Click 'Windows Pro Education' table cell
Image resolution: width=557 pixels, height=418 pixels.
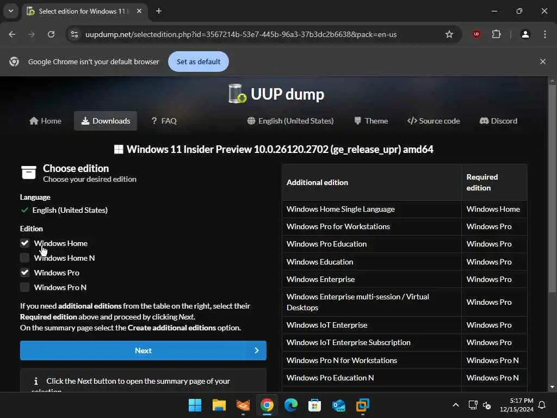tap(372, 244)
